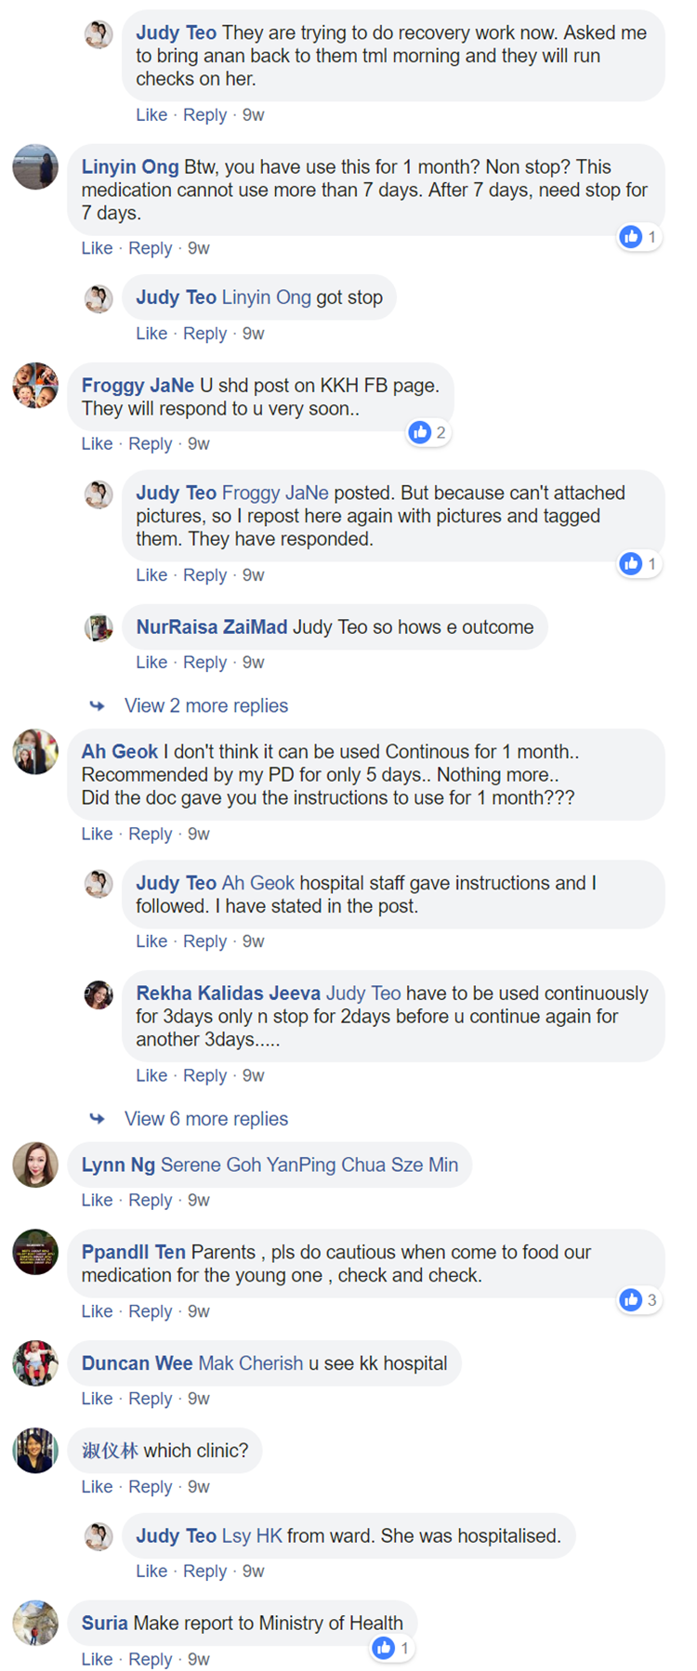Screen dimensions: 697x1671
Task: Click Suria's profile avatar
Action: 35,1623
